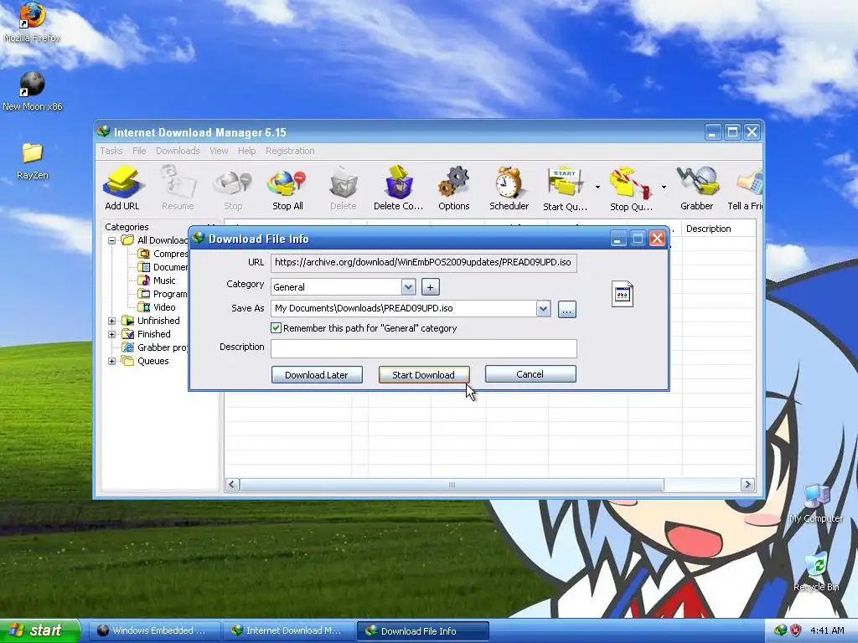Toggle Remember this path checkbox
Viewport: 858px width, 643px height.
[276, 328]
